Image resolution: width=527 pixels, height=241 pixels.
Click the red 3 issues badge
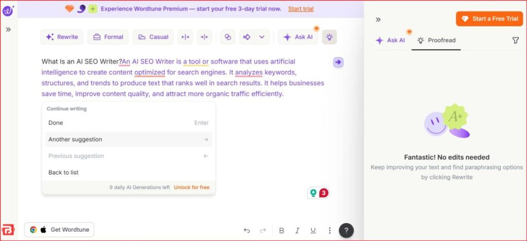coord(323,193)
